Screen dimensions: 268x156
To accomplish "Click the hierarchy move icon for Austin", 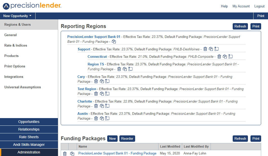I will point(107,118).
